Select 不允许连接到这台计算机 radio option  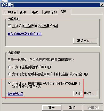10,67
